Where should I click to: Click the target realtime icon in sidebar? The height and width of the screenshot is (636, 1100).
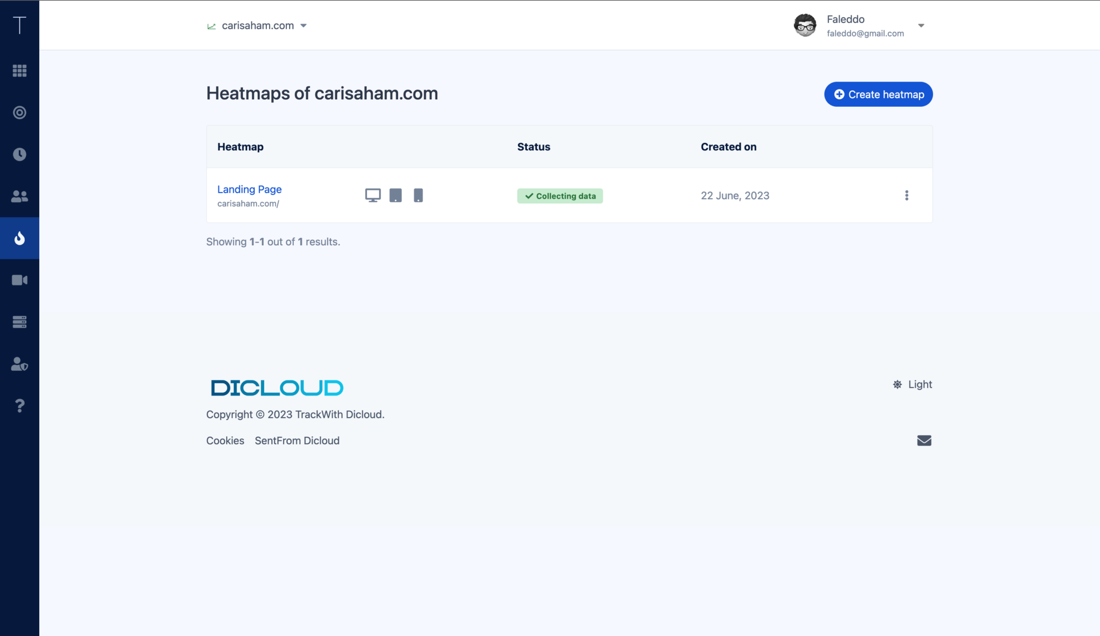pyautogui.click(x=19, y=113)
